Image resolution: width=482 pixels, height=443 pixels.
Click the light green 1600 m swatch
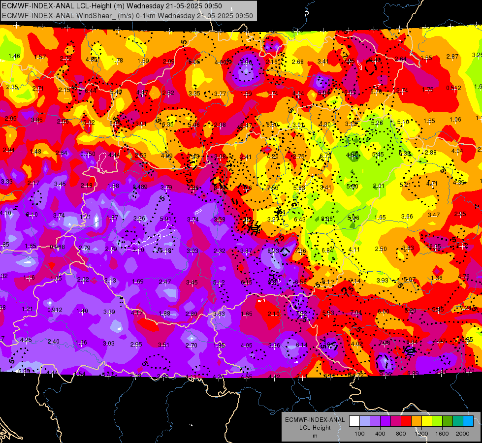click(437, 421)
